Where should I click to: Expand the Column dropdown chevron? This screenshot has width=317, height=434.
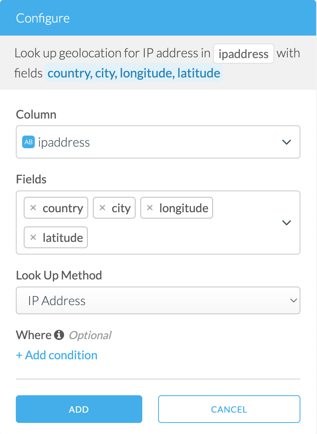pyautogui.click(x=287, y=142)
